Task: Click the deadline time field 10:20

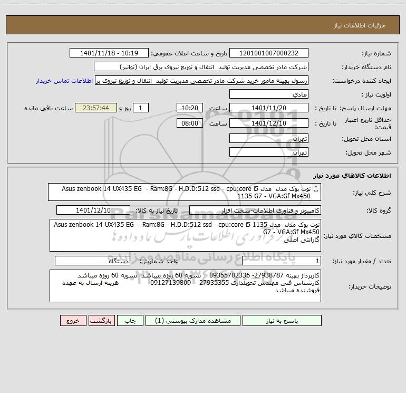Action: 189,108
